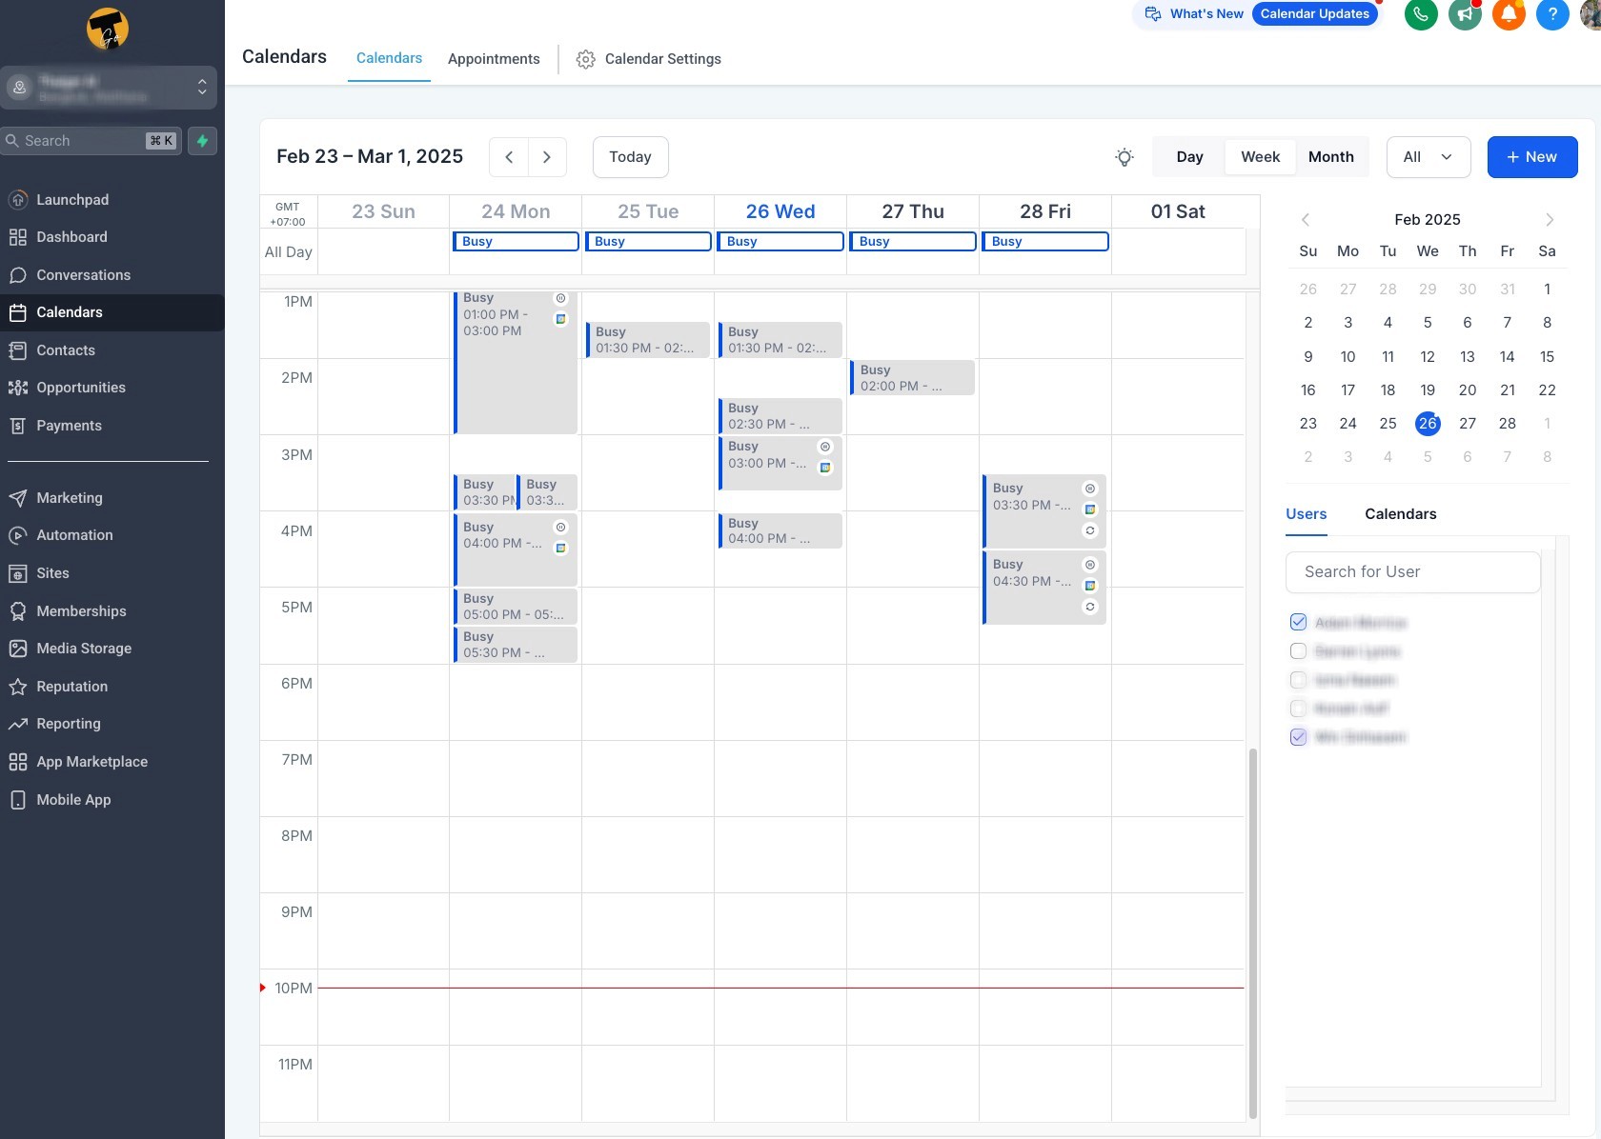Check the fourth user's checkbox
The width and height of the screenshot is (1601, 1139).
click(1298, 709)
